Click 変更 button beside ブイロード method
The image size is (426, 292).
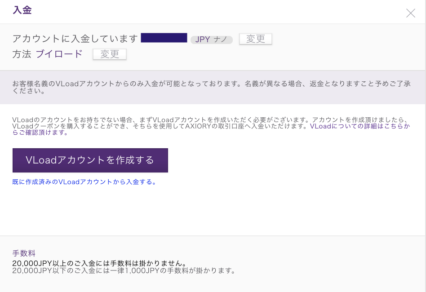110,54
